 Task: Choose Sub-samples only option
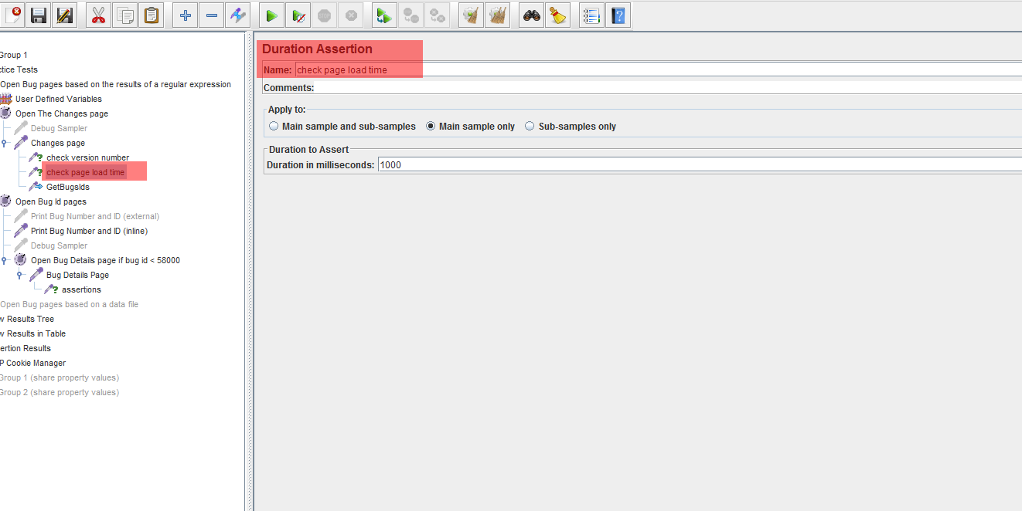tap(530, 126)
